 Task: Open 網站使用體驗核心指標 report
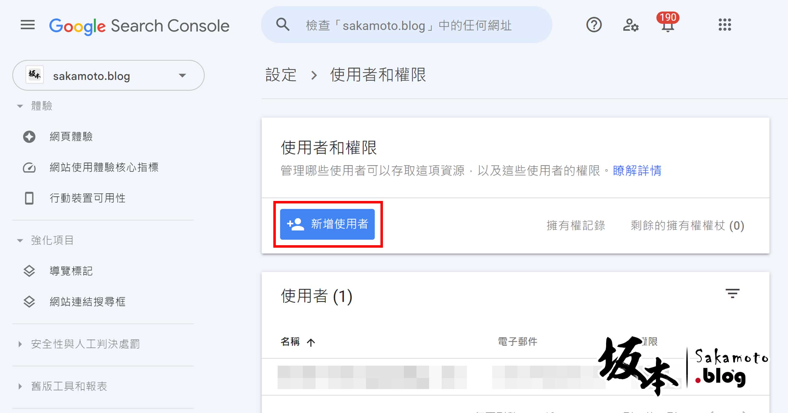click(x=103, y=167)
